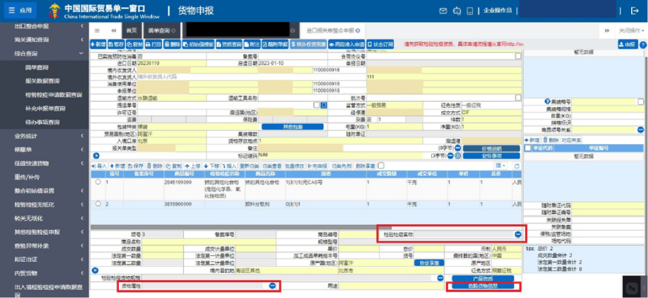Click the 上移 move-up arrow button
This screenshot has width=648, height=298.
192,166
